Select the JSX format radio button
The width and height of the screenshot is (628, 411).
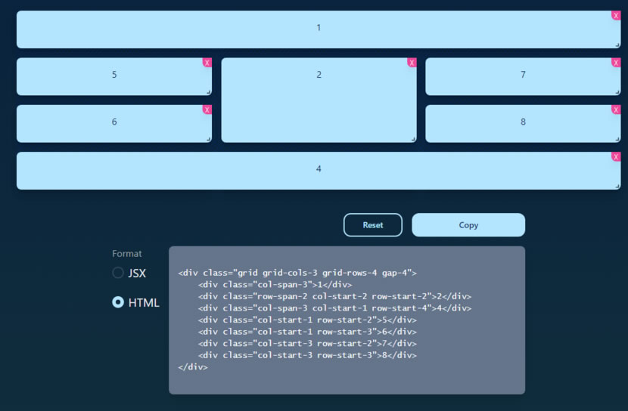pyautogui.click(x=118, y=273)
